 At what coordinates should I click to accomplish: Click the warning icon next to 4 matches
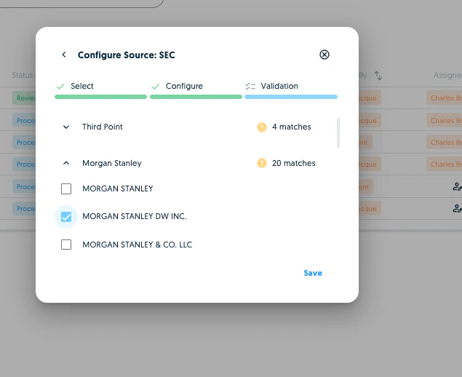(x=262, y=127)
